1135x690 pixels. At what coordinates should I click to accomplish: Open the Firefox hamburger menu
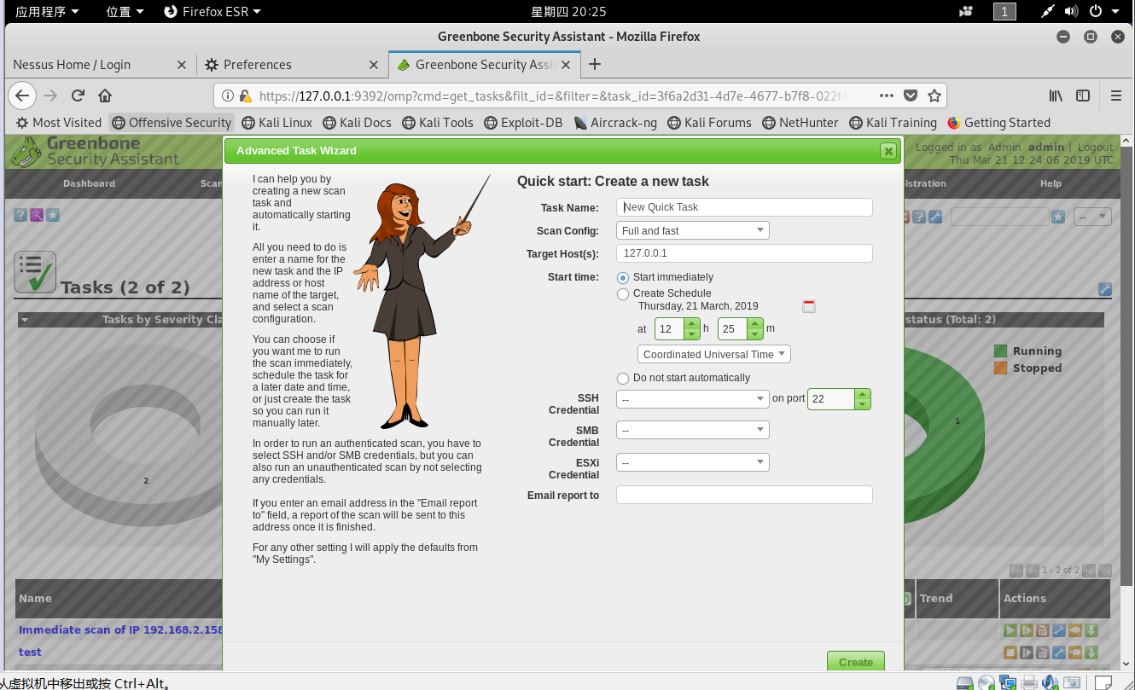1116,96
